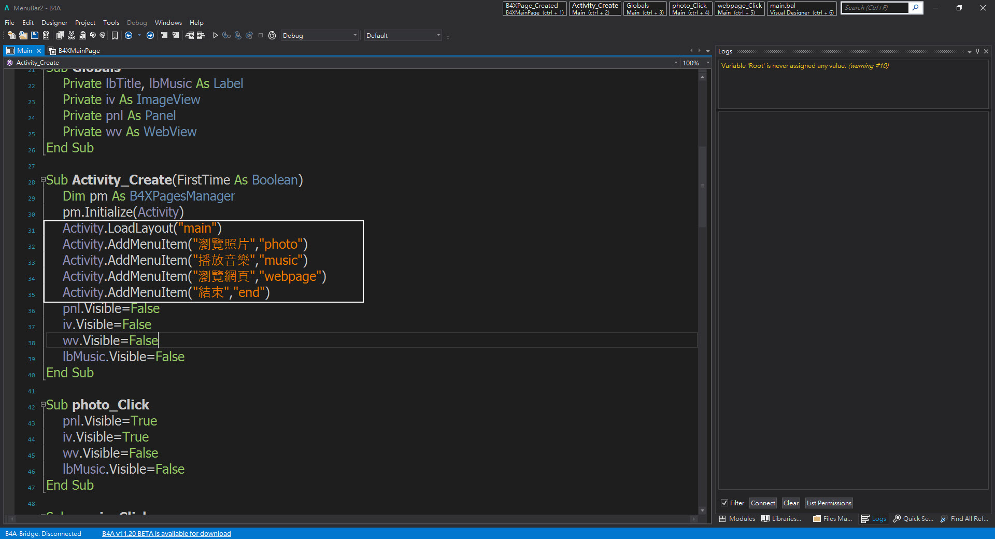Click the B4A v11.20 BETA download link

coord(166,533)
